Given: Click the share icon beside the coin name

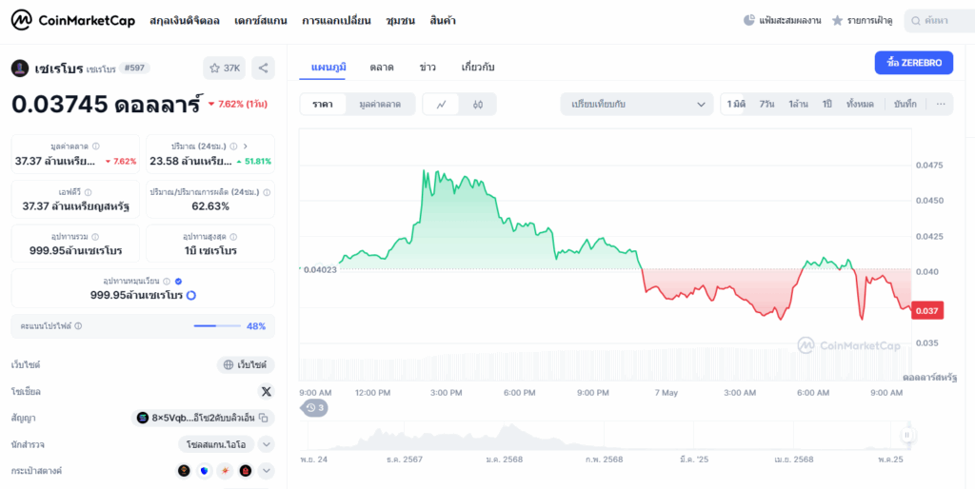Looking at the screenshot, I should 264,68.
